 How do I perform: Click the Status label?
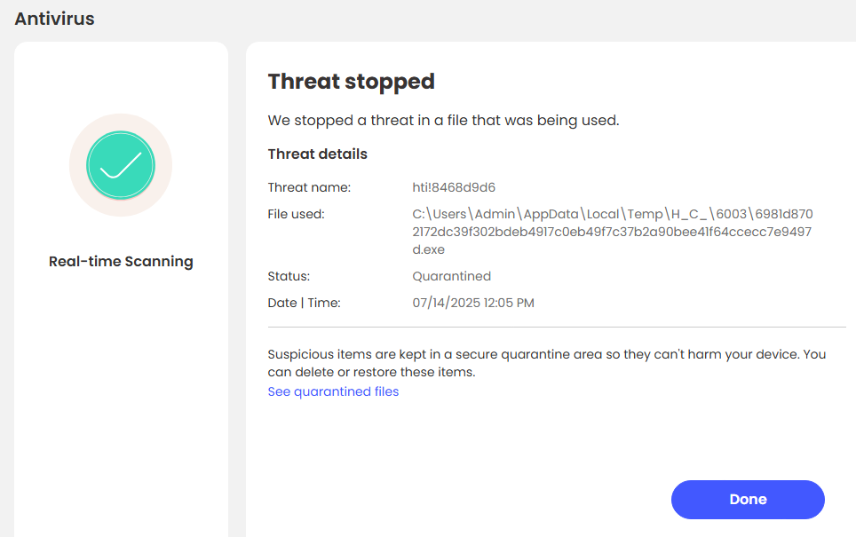(x=289, y=276)
